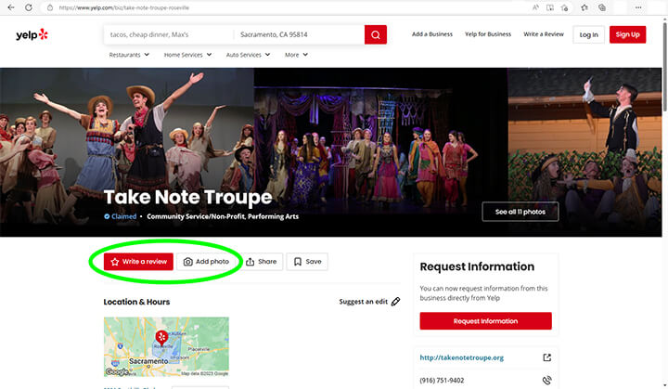Click phone icon next to (916) 751-9402
The image size is (668, 389).
tap(547, 380)
